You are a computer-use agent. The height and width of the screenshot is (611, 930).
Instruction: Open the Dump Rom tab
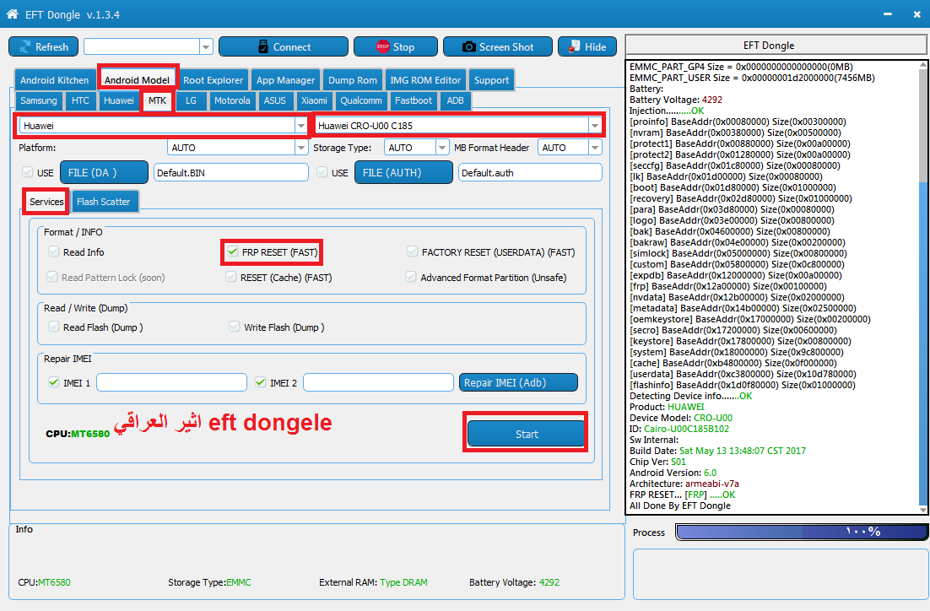point(352,80)
